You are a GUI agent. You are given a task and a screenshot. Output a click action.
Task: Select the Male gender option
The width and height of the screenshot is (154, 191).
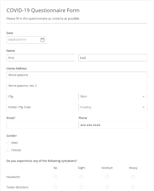click(x=8, y=143)
